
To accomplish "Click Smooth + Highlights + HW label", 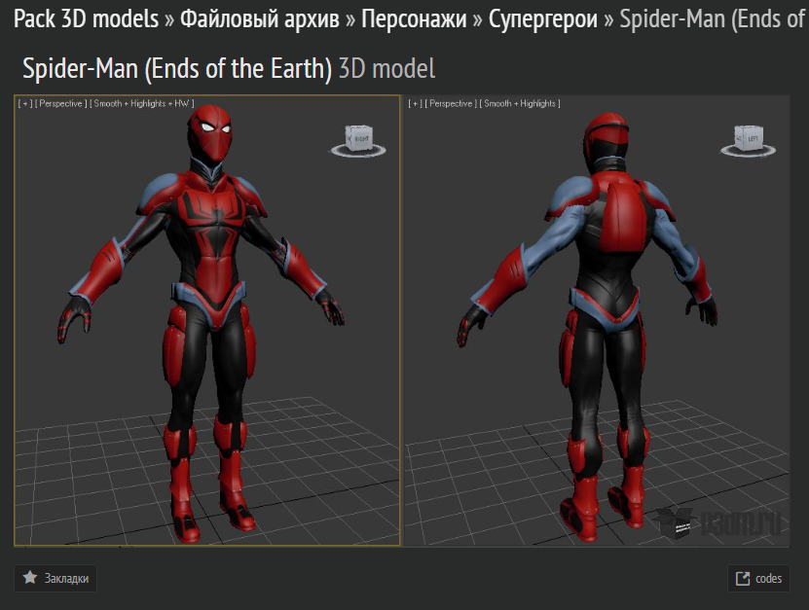I will point(142,104).
